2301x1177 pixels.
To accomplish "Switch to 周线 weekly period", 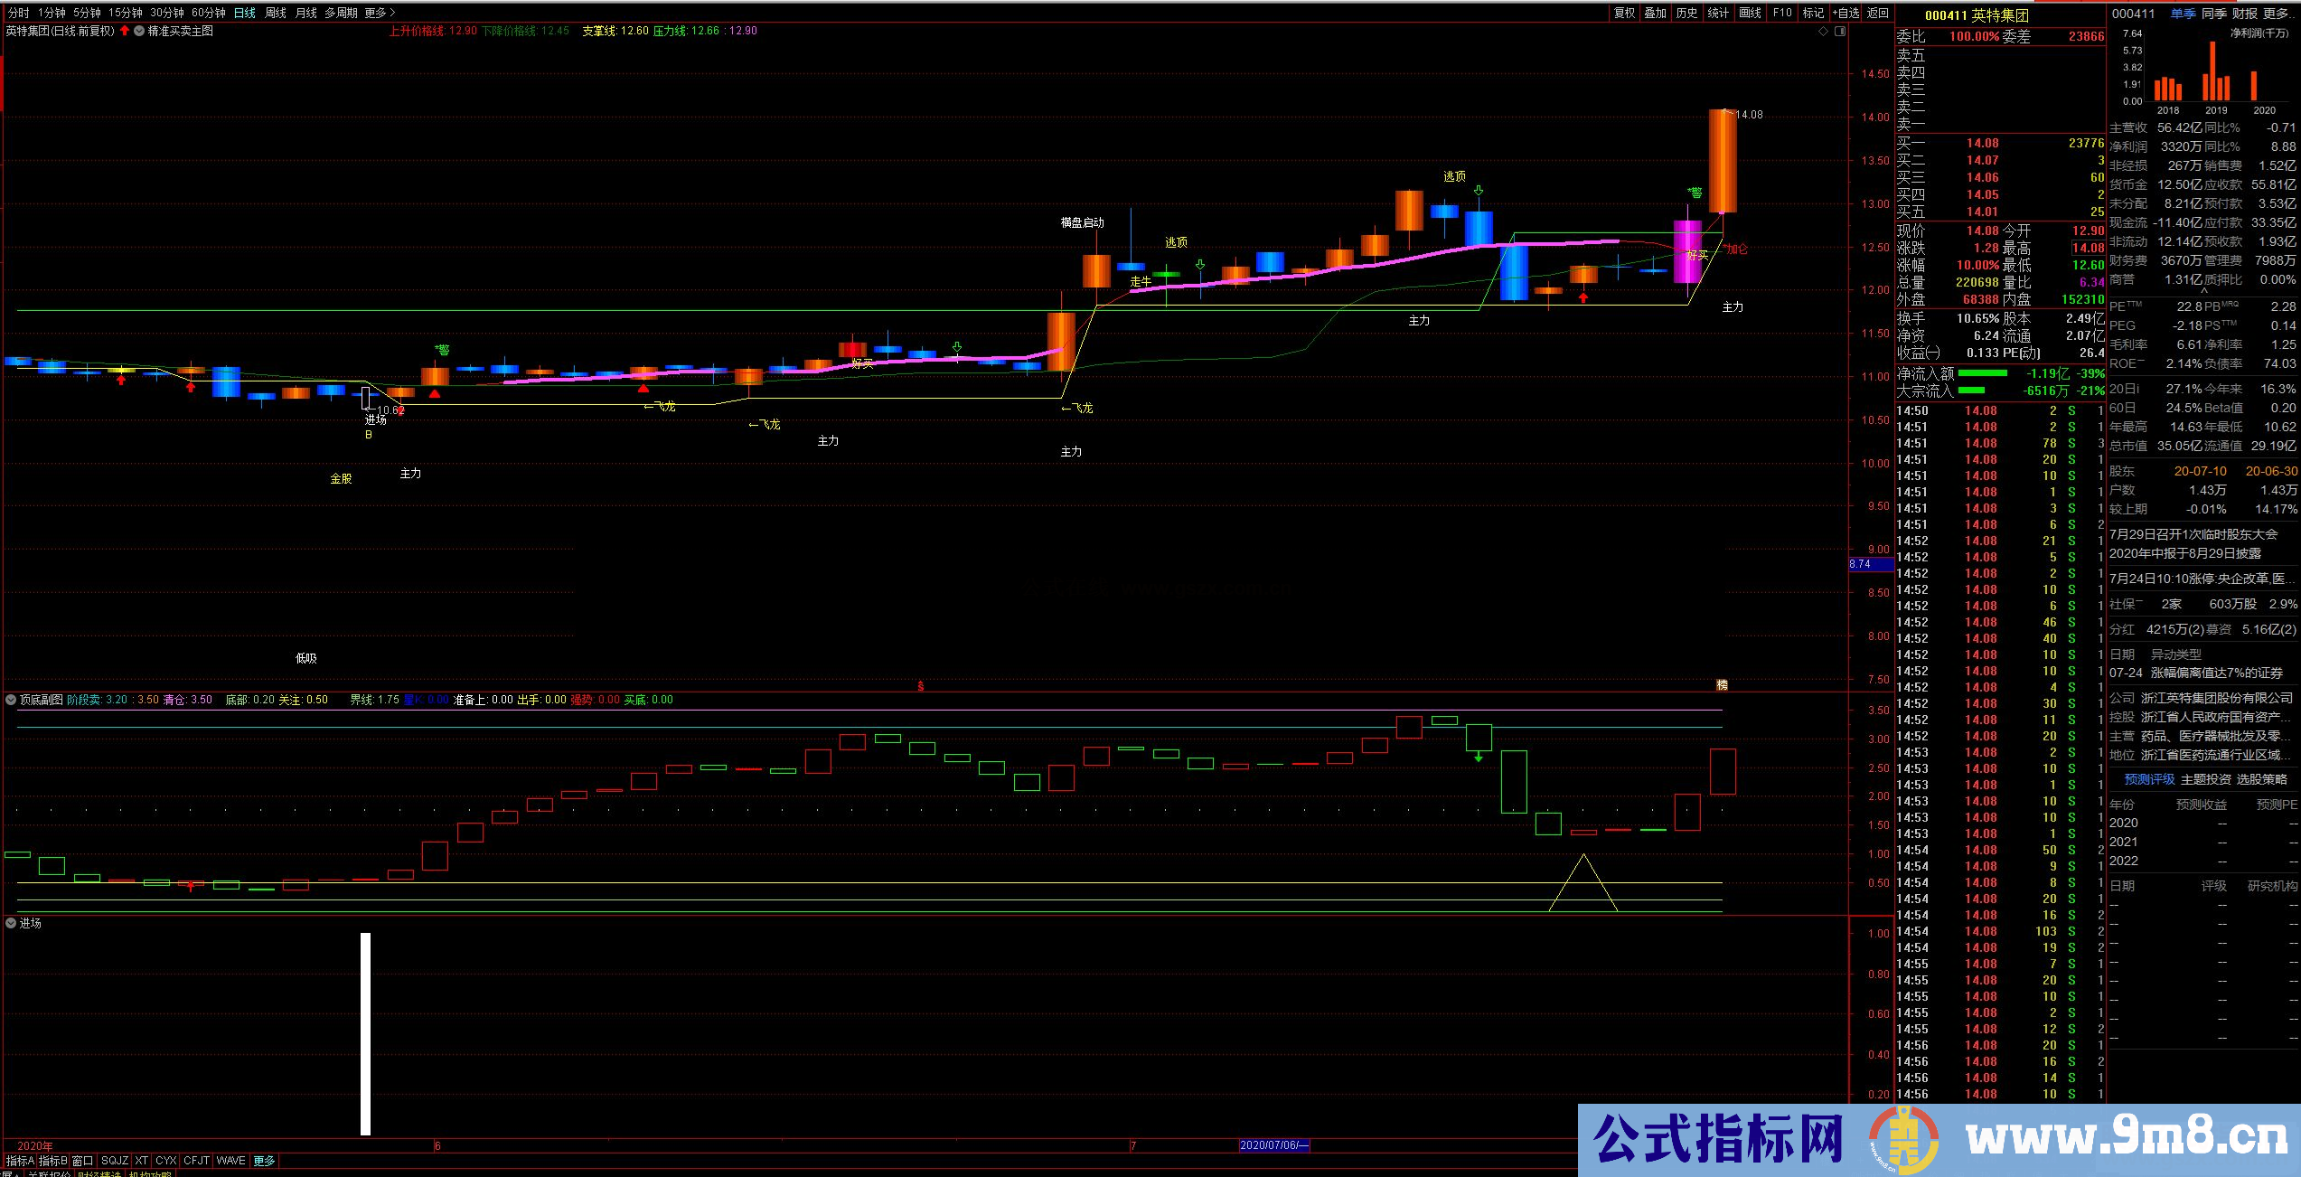I will point(276,13).
